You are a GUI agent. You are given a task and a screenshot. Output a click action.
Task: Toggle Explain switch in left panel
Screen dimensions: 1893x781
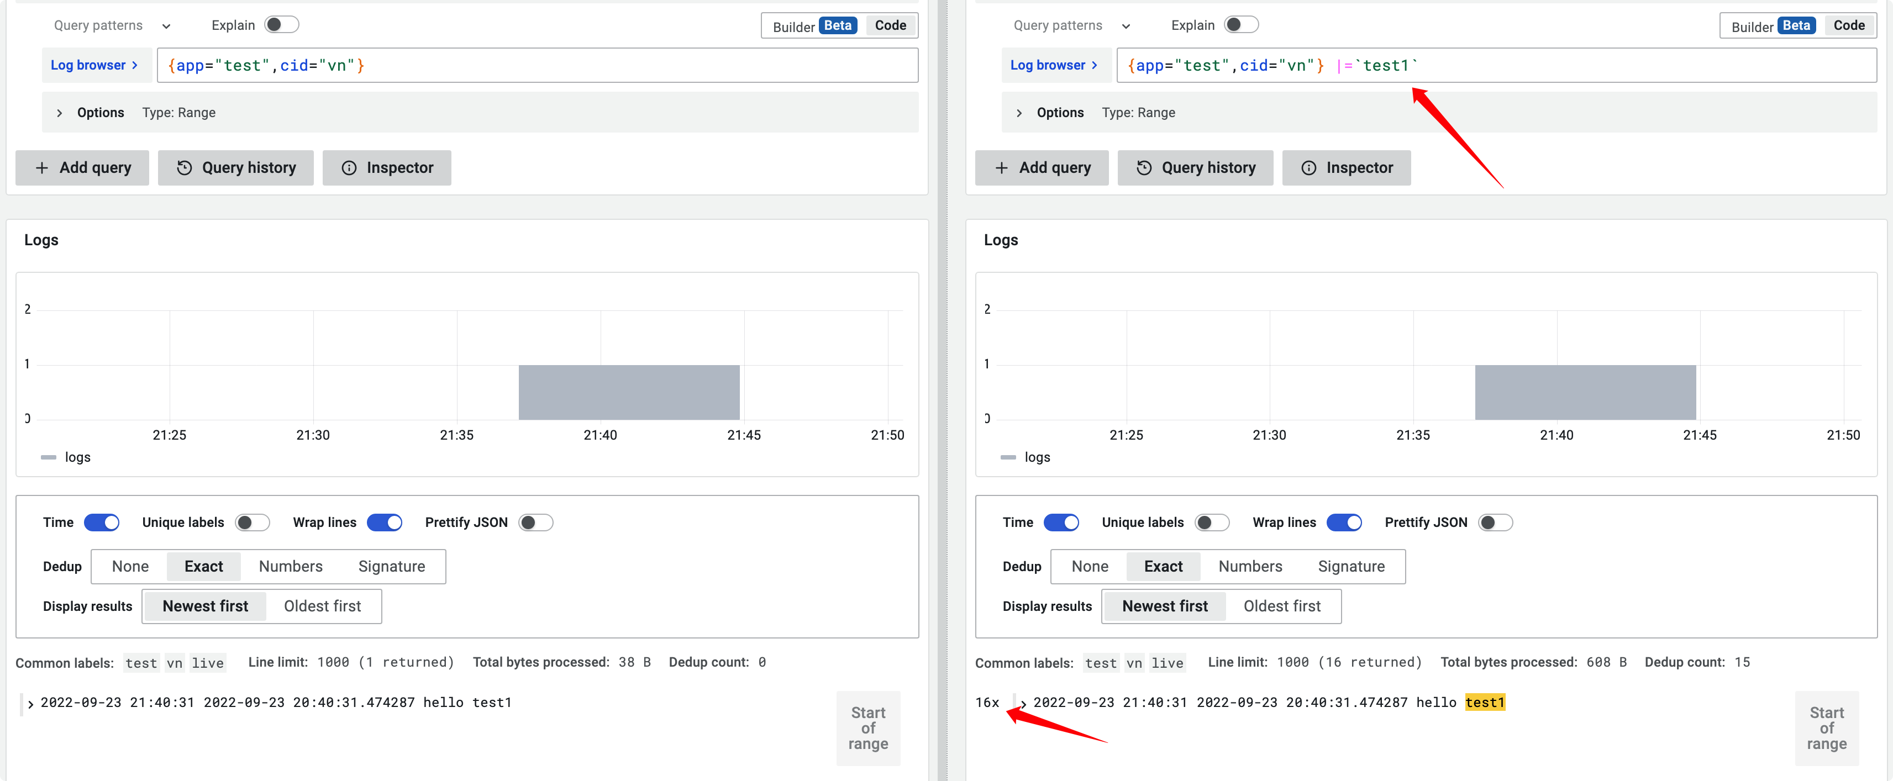281,25
